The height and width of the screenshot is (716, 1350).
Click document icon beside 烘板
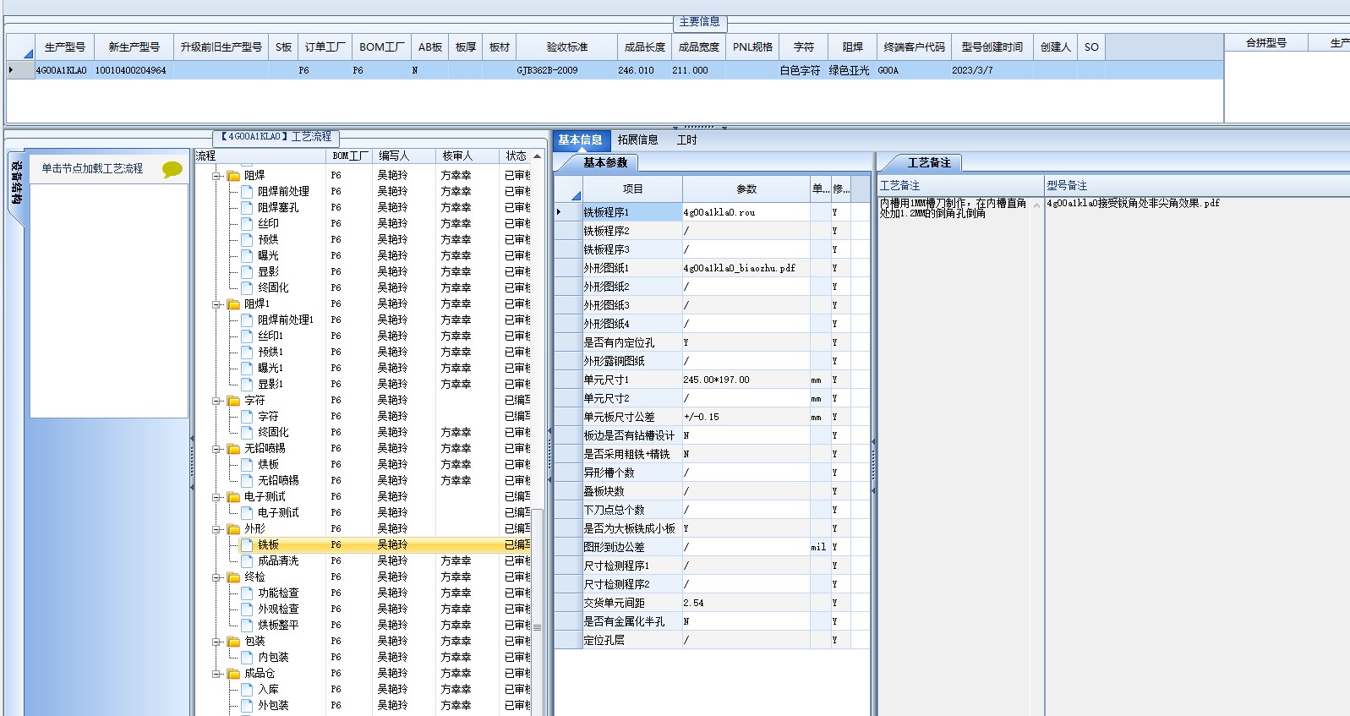247,465
